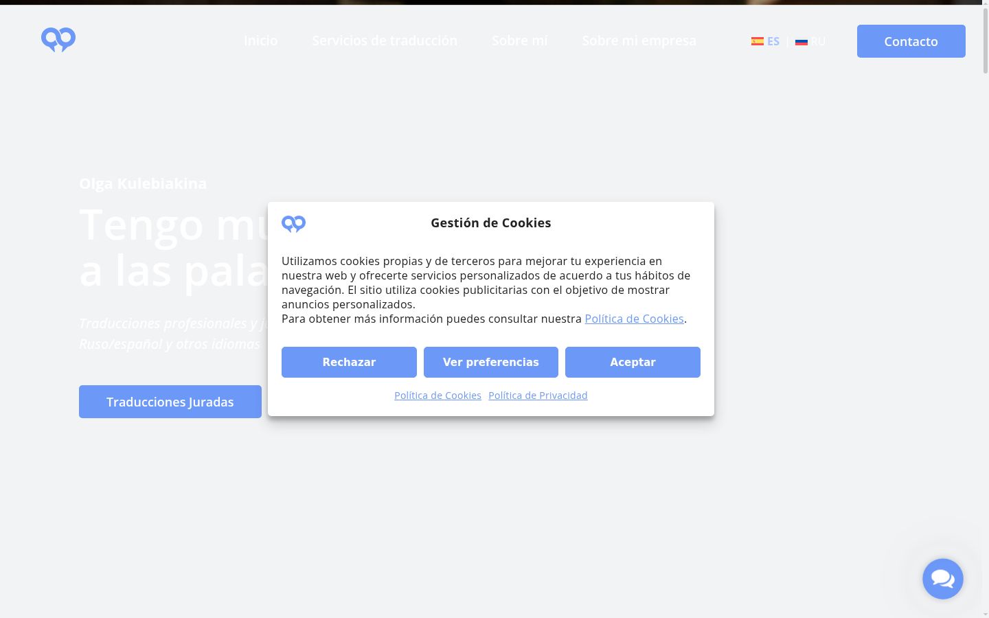Viewport: 989px width, 618px height.
Task: Switch language to ES
Action: [773, 41]
